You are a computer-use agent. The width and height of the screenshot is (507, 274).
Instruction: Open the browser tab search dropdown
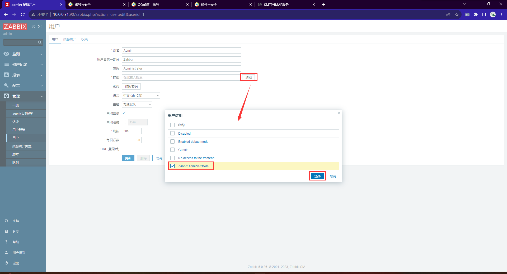[x=464, y=4]
